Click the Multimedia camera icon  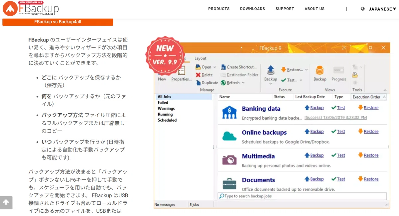click(x=229, y=160)
